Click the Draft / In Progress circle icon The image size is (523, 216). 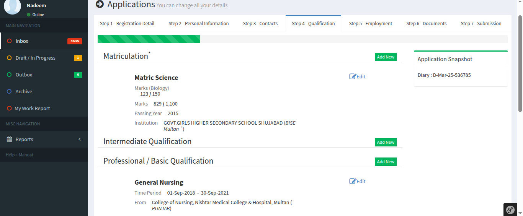pos(9,58)
